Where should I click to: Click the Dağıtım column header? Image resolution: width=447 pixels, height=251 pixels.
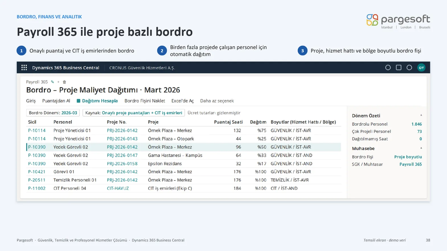pyautogui.click(x=258, y=122)
